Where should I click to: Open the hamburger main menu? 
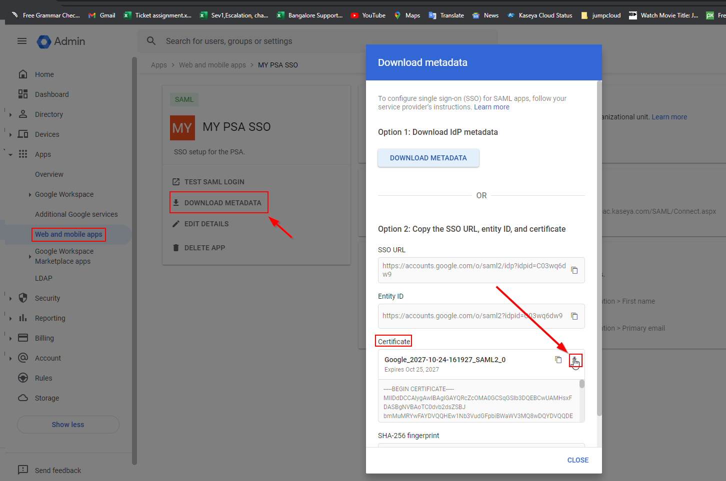22,41
